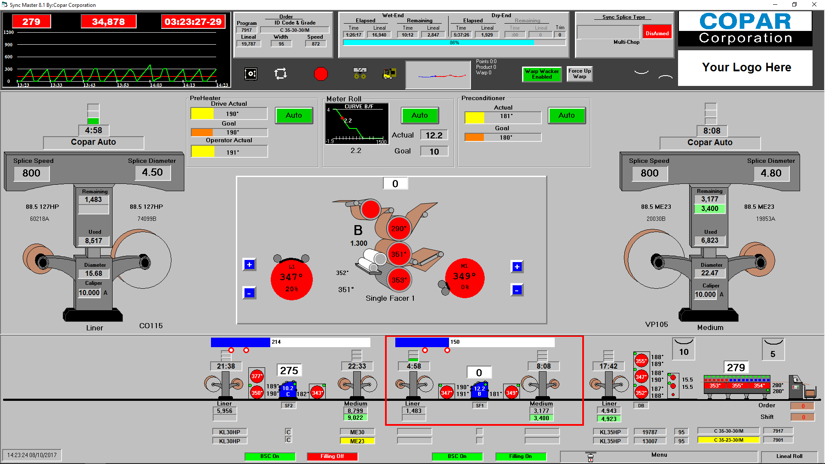The width and height of the screenshot is (825, 464).
Task: Click the lower minus button beside pressure roll L1
Action: [249, 293]
